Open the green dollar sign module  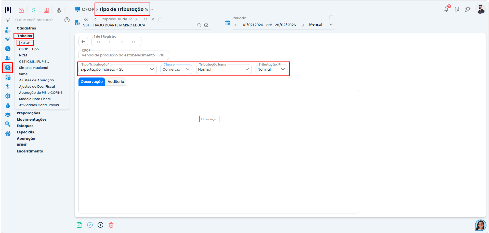pos(34,10)
